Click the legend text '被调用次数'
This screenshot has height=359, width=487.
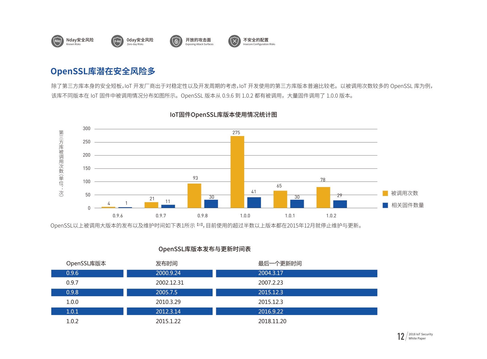coord(405,193)
